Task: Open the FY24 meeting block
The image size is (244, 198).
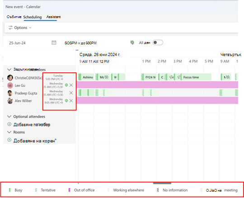Action: pyautogui.click(x=149, y=77)
